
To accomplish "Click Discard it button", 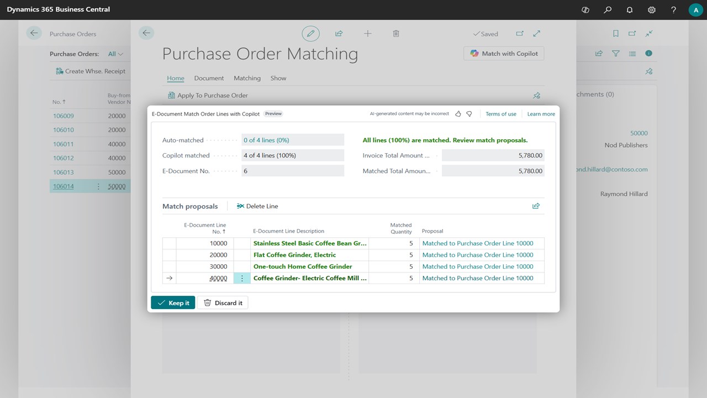I will 223,303.
